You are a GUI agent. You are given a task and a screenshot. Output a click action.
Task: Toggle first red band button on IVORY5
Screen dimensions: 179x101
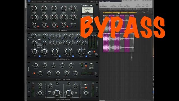38,27
